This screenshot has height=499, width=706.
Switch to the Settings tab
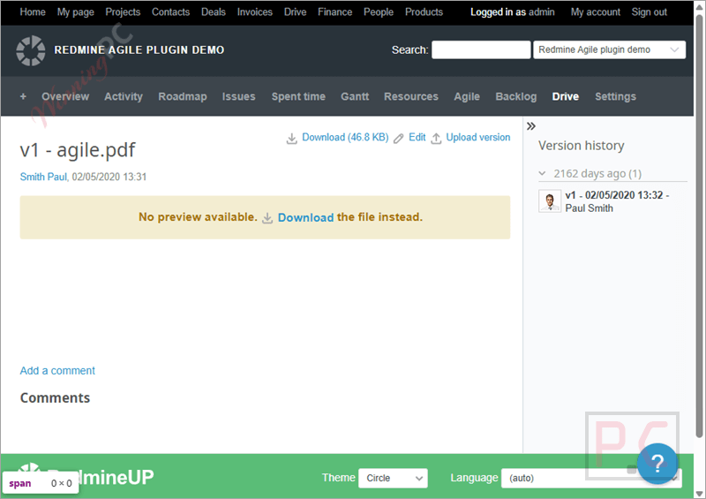point(615,96)
